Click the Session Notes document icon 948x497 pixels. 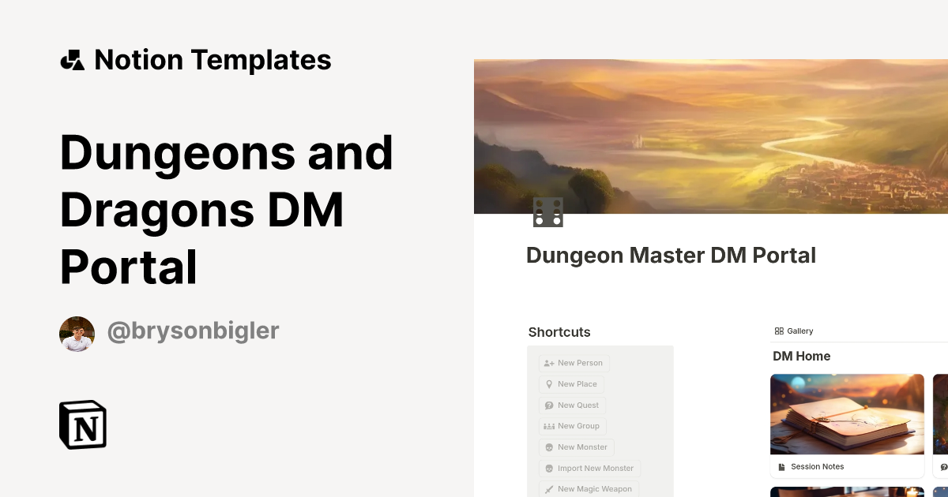tap(782, 467)
